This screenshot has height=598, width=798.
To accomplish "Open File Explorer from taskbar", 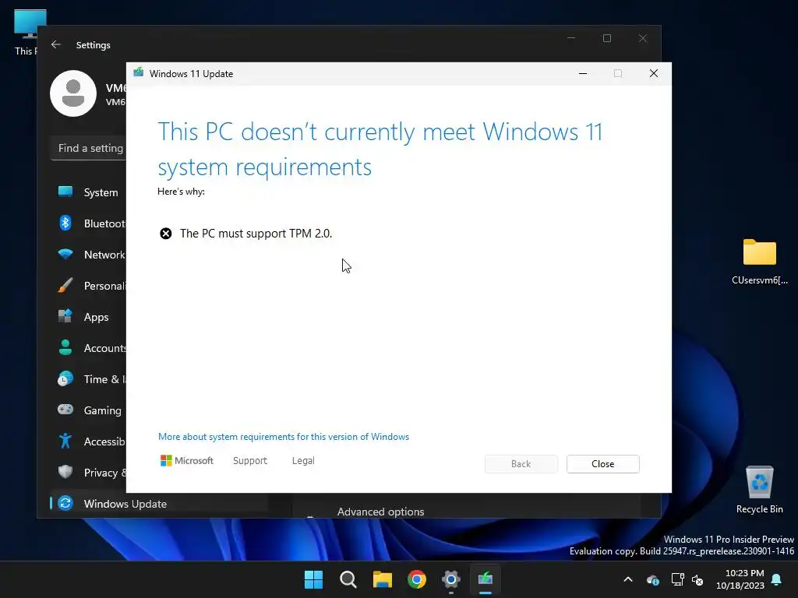I will (382, 579).
